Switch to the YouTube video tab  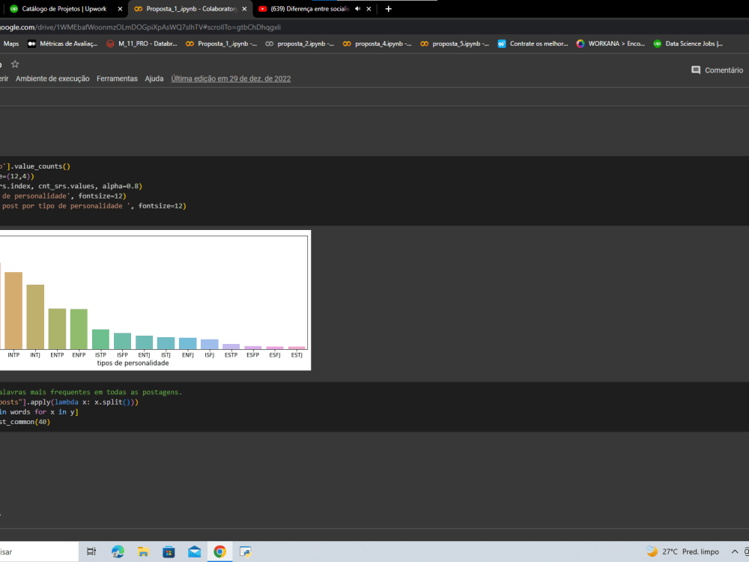[x=307, y=10]
